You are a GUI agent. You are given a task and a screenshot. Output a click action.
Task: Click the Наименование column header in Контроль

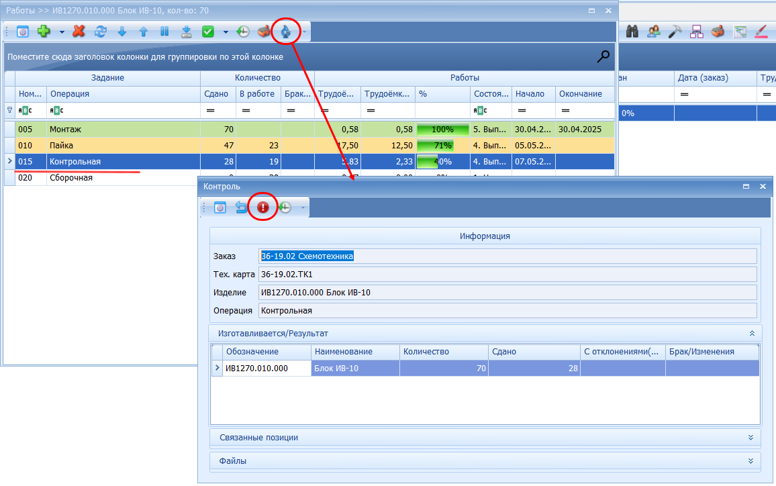355,352
